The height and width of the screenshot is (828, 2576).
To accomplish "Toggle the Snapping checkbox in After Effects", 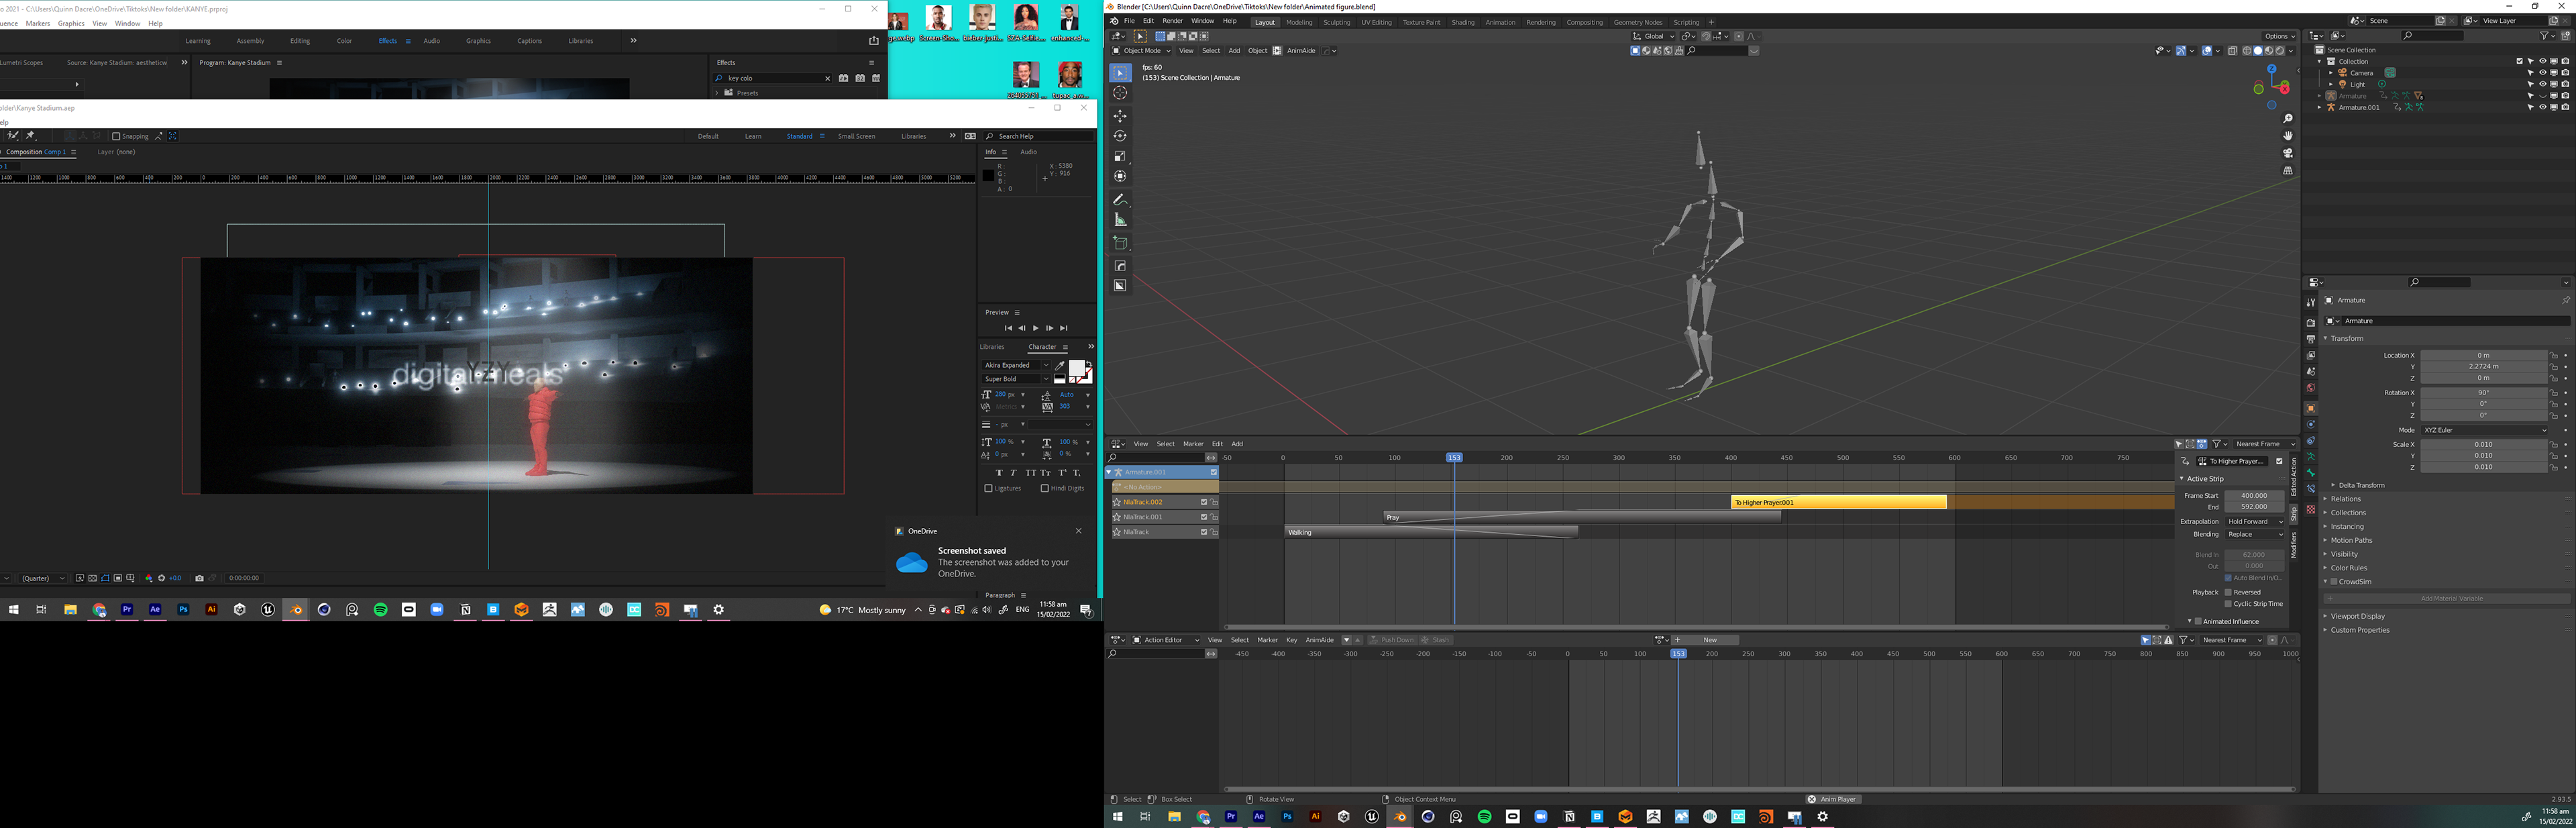I will point(116,136).
